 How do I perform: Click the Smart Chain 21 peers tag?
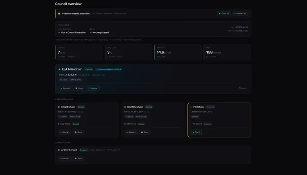pyautogui.click(x=63, y=117)
